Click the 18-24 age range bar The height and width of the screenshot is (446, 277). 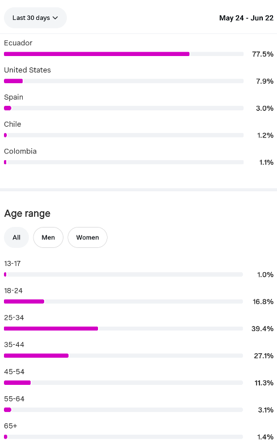(123, 302)
